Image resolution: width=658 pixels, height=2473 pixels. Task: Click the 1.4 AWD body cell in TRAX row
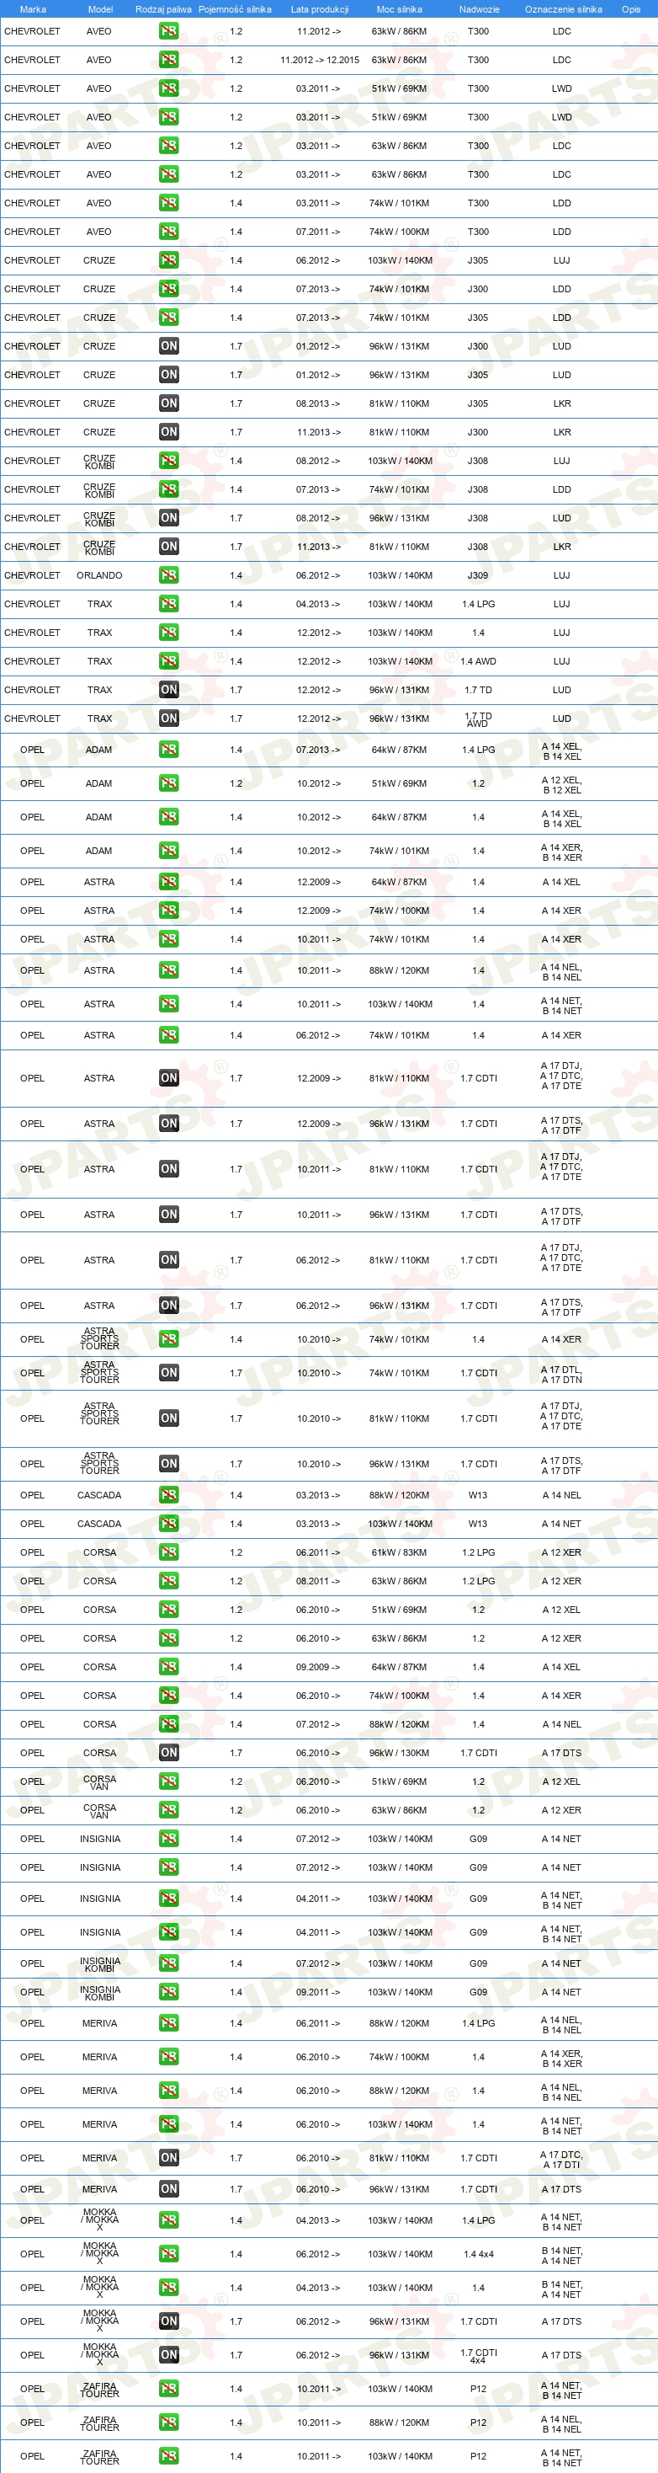[x=478, y=660]
